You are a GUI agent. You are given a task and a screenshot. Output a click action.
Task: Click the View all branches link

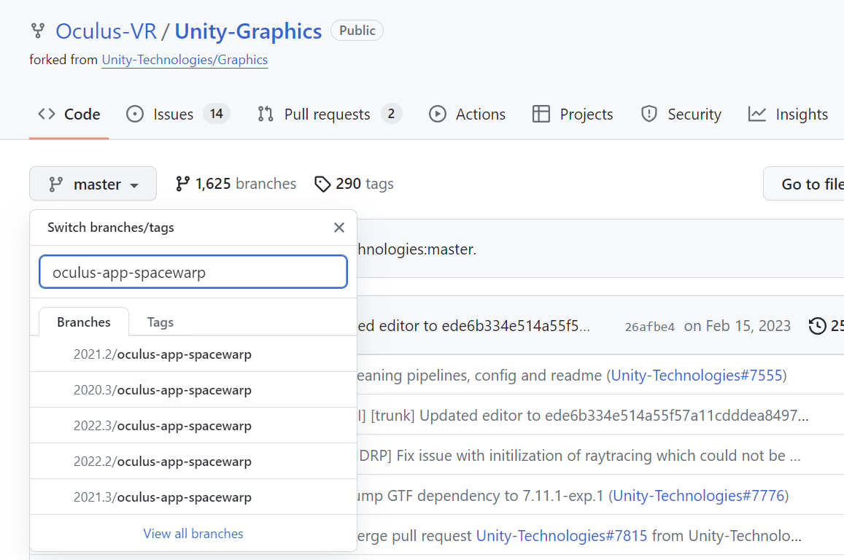(193, 534)
